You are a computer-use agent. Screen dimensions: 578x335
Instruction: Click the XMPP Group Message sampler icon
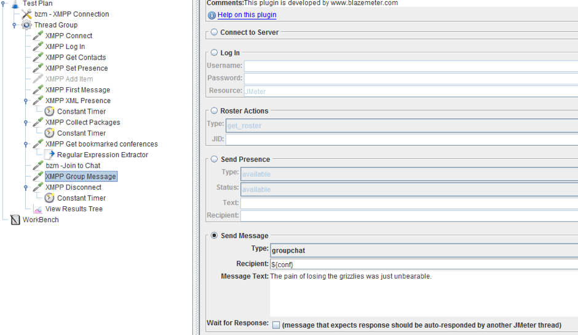38,176
